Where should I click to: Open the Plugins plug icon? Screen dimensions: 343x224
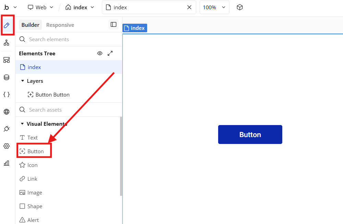7,128
